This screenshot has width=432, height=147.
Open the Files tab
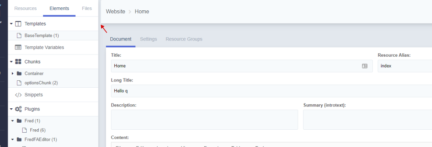click(87, 8)
